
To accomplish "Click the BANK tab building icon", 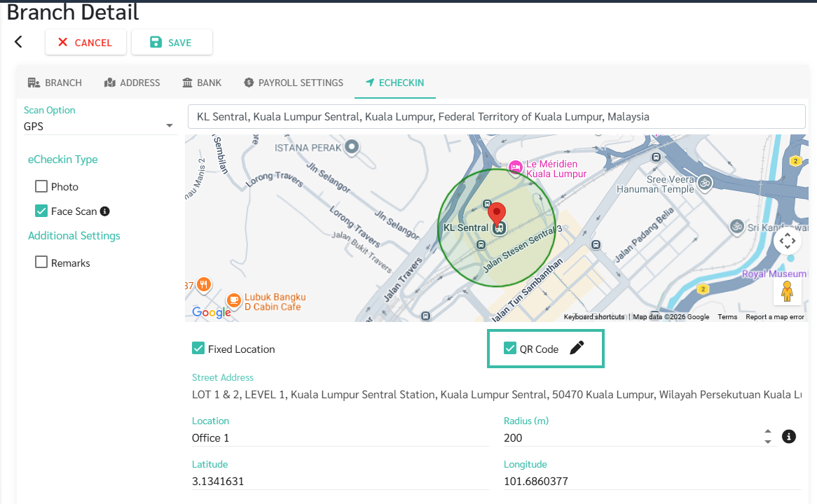I will [x=187, y=83].
